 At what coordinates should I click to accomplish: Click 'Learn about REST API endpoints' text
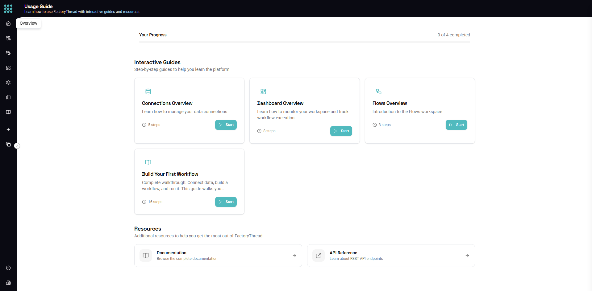point(356,259)
